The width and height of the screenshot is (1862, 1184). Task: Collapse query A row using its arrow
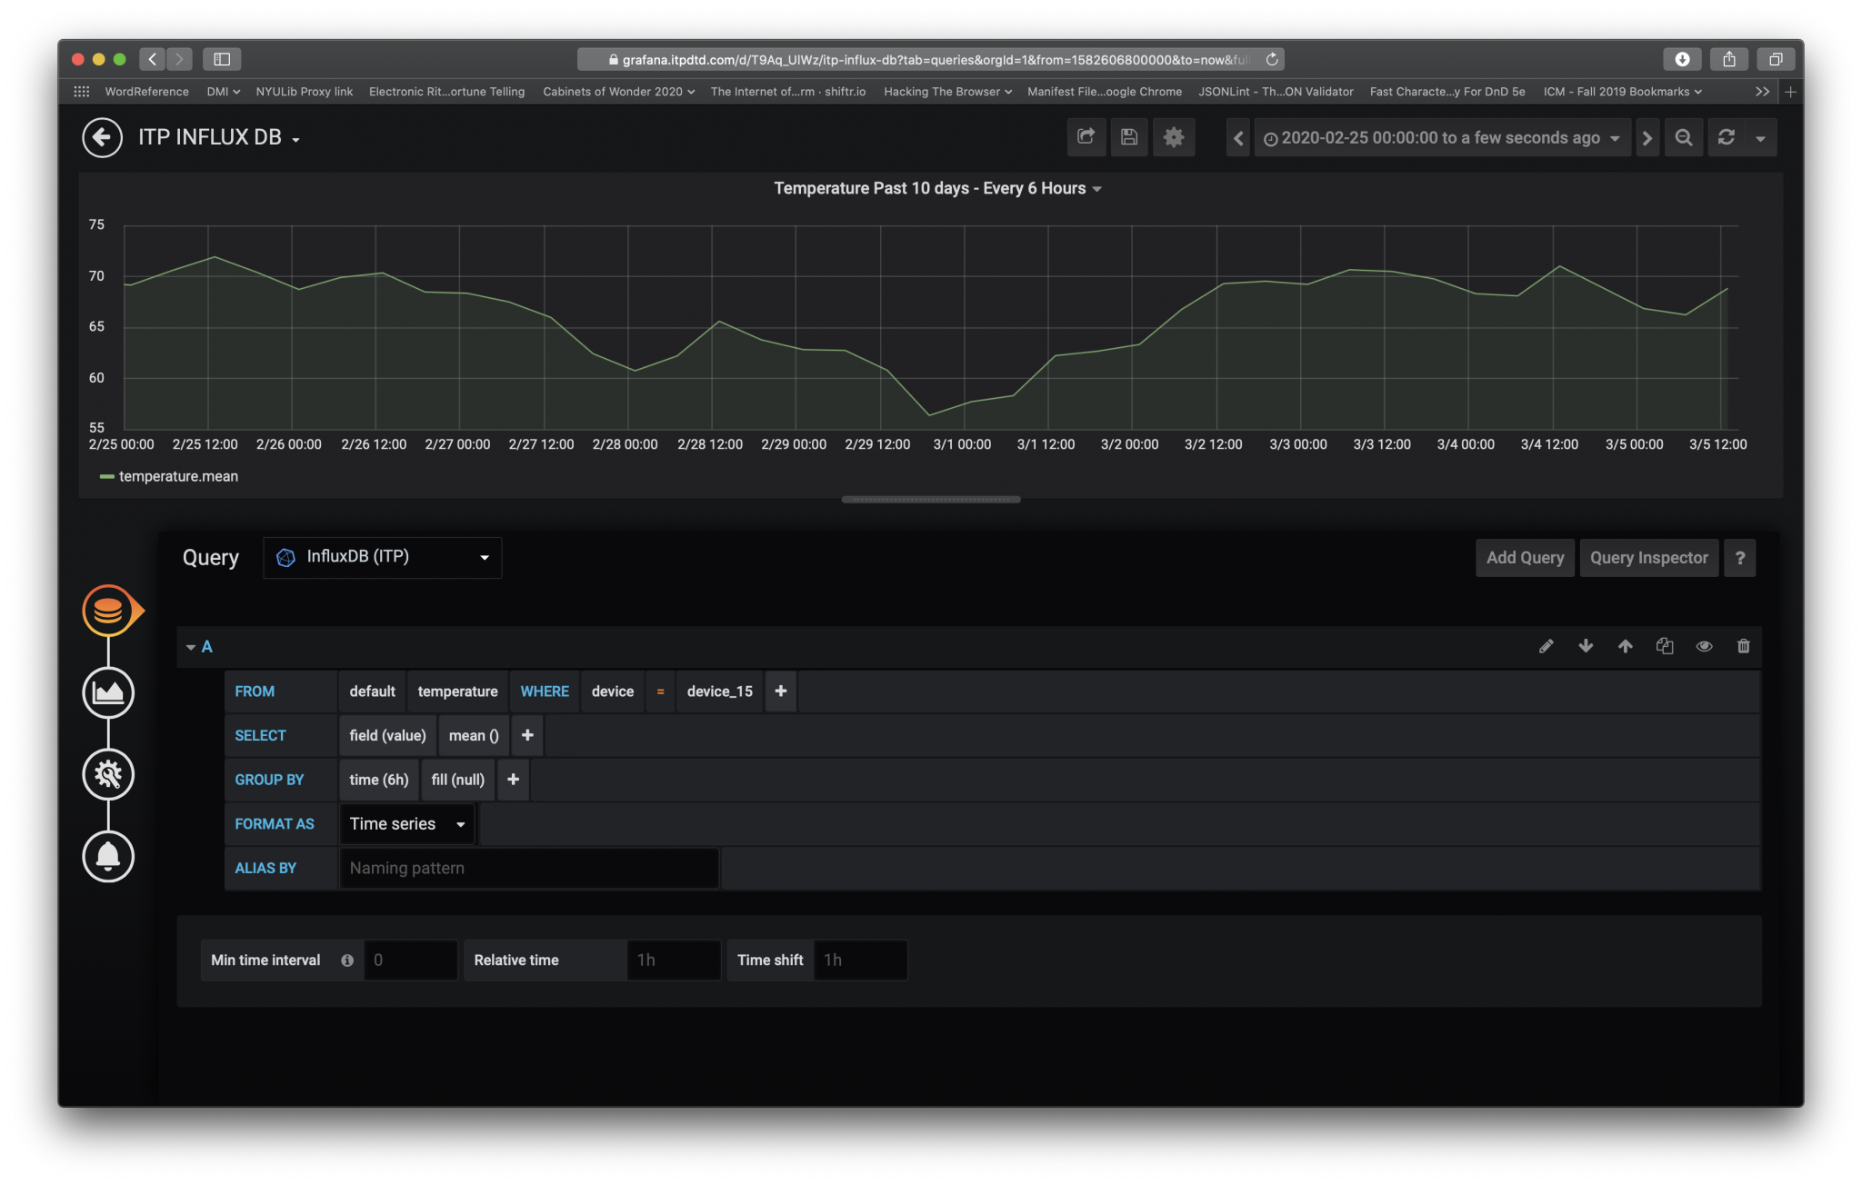[x=191, y=647]
